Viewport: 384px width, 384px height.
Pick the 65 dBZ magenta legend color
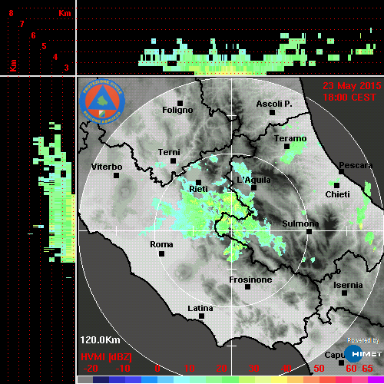(x=376, y=380)
